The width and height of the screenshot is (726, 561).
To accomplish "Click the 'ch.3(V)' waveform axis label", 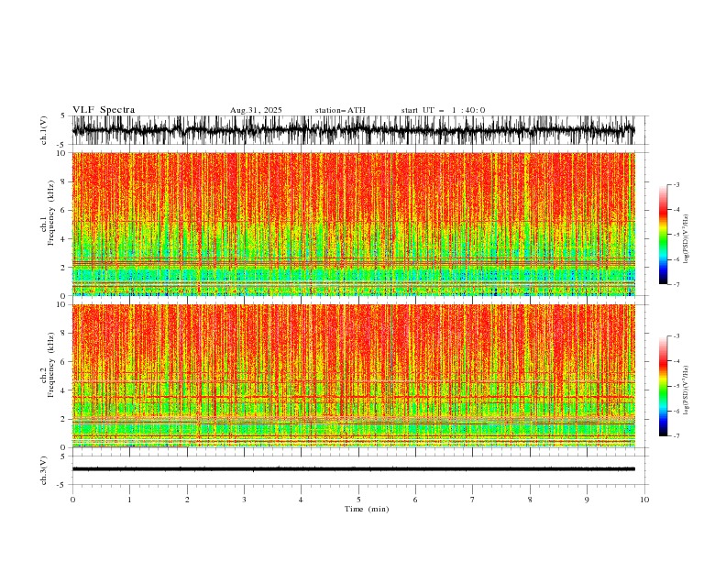I will coord(44,470).
